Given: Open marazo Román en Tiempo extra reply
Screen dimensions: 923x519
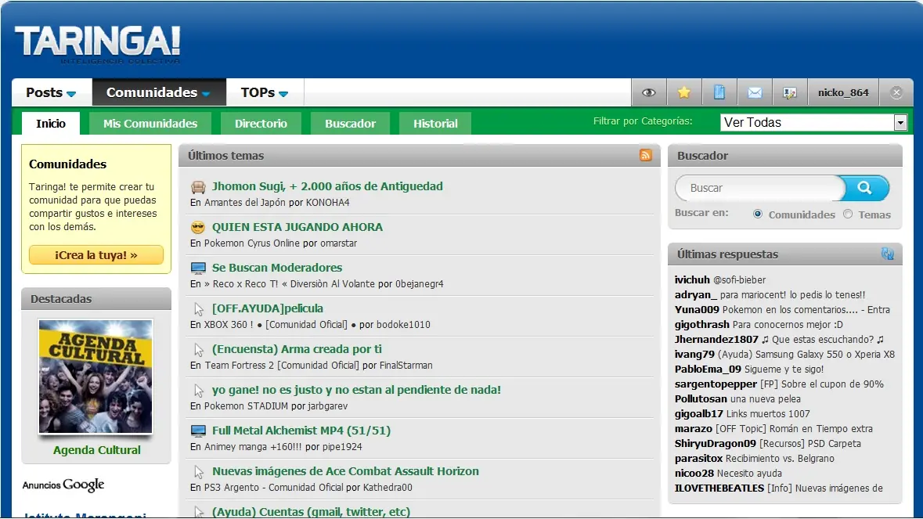Looking at the screenshot, I should point(773,428).
